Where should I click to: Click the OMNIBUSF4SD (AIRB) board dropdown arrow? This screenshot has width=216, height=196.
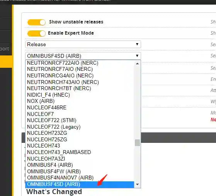coord(137,56)
